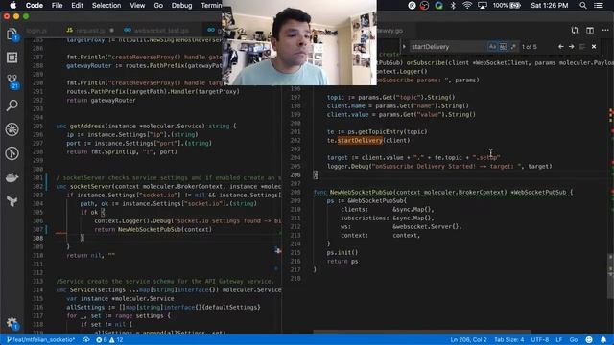
Task: Click the right editor vertical scrollbar thumb
Action: click(x=610, y=276)
